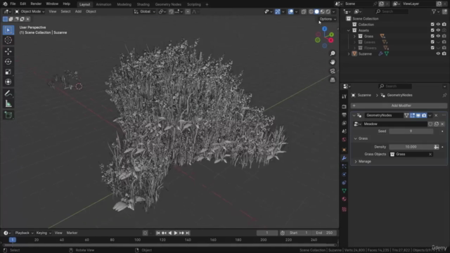Click the timeline current frame marker

(x=13, y=240)
